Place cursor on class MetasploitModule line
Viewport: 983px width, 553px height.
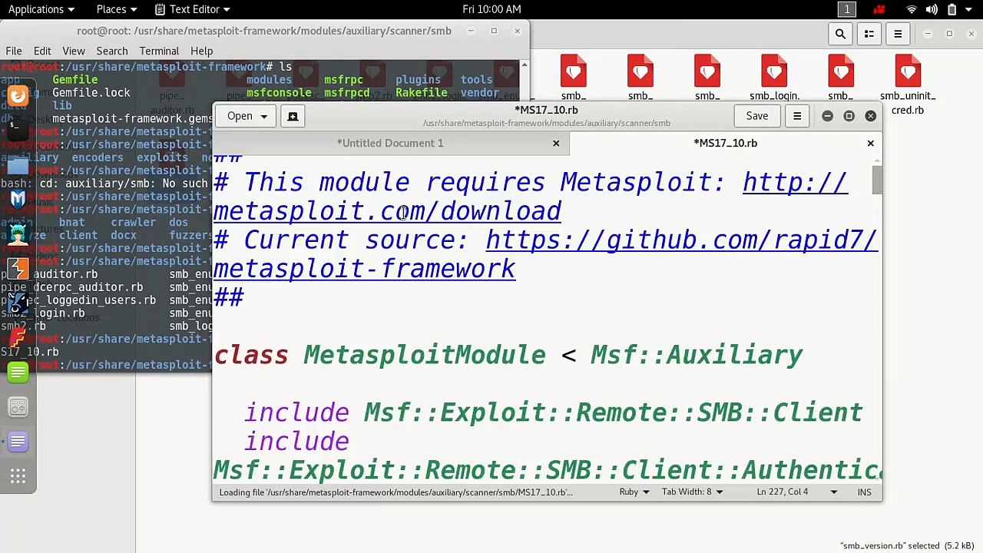point(508,355)
